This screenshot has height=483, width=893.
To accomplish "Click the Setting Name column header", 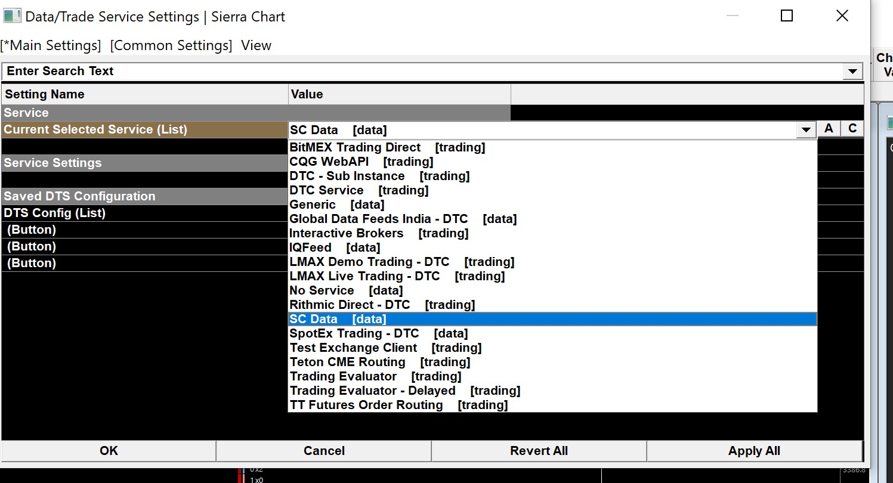I will [145, 94].
